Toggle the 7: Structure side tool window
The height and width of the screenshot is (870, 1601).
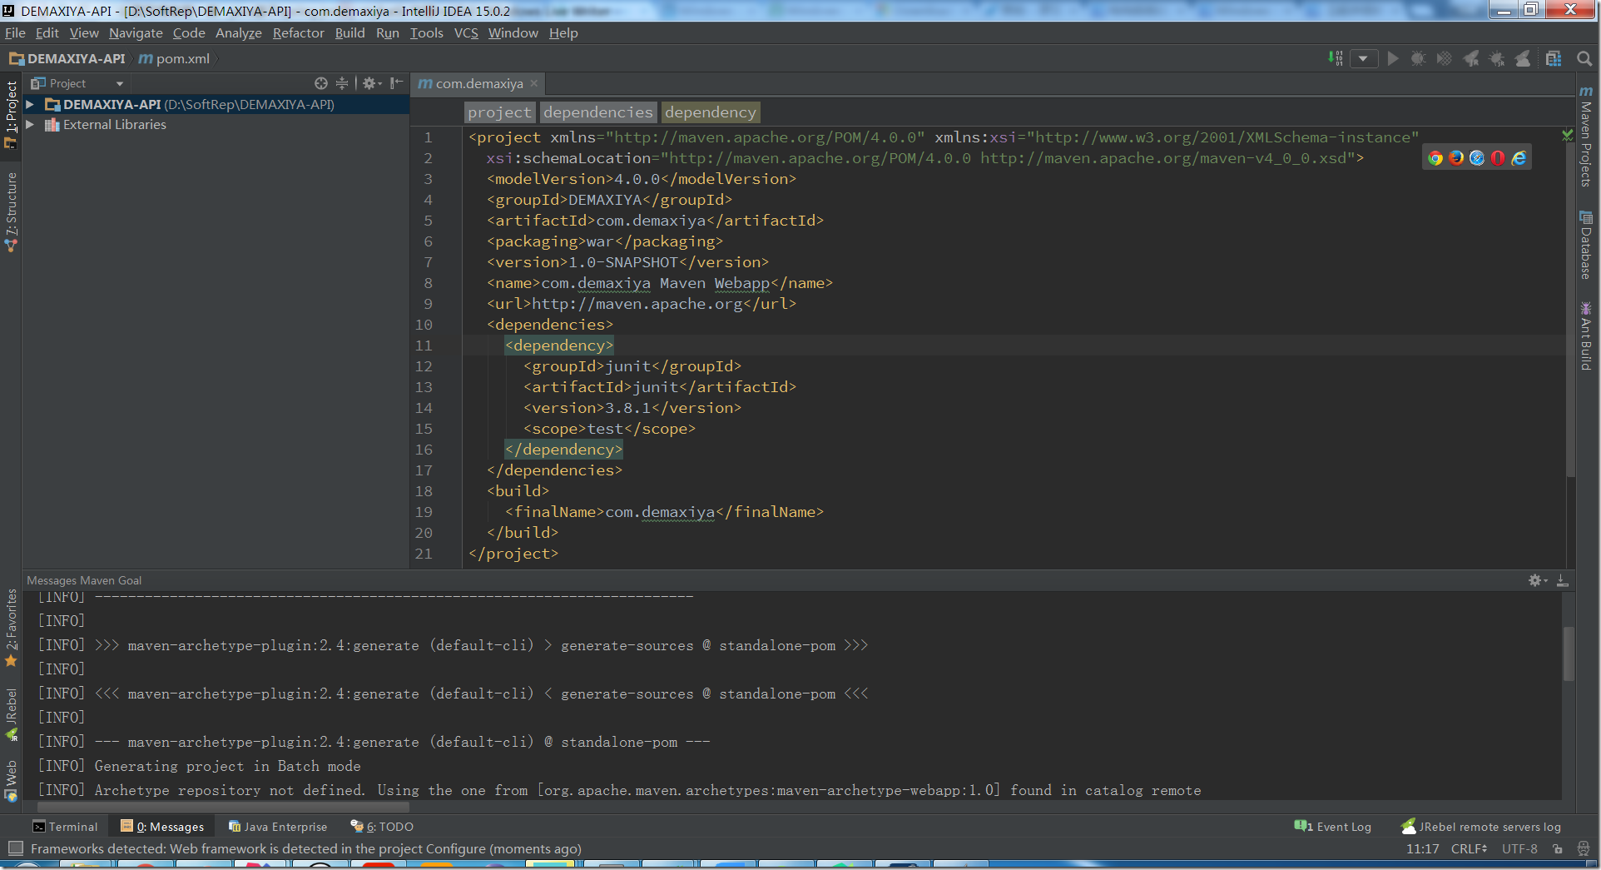11,212
